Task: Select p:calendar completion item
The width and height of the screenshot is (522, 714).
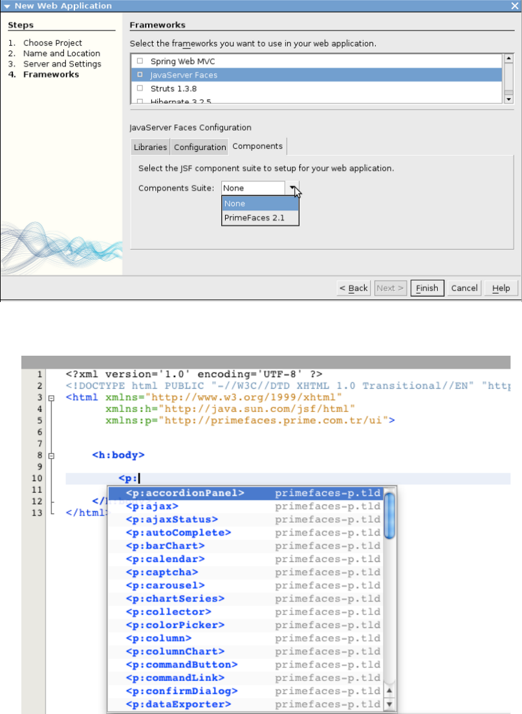Action: point(246,559)
